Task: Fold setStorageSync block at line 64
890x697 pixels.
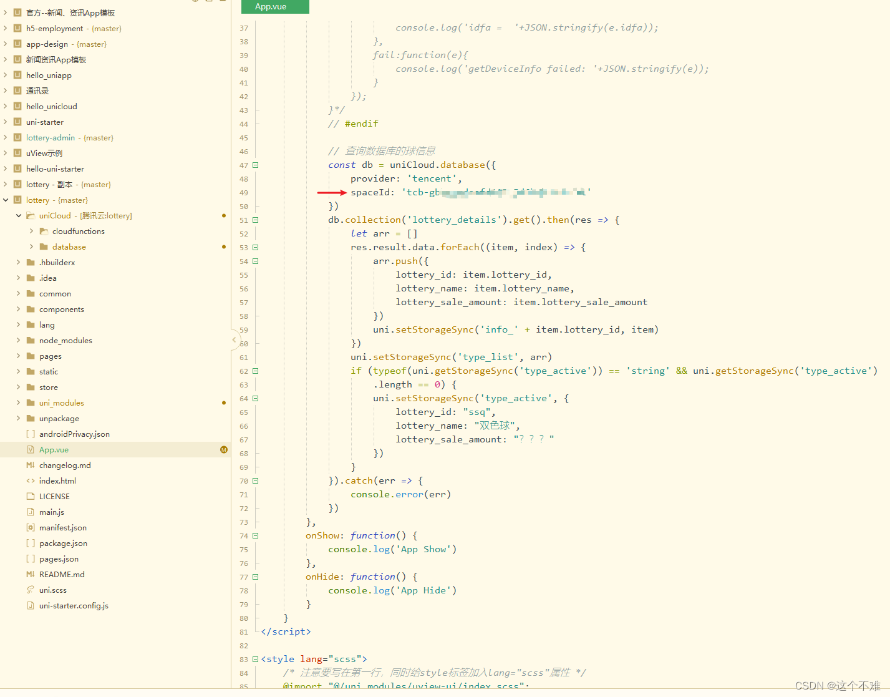Action: click(x=256, y=399)
